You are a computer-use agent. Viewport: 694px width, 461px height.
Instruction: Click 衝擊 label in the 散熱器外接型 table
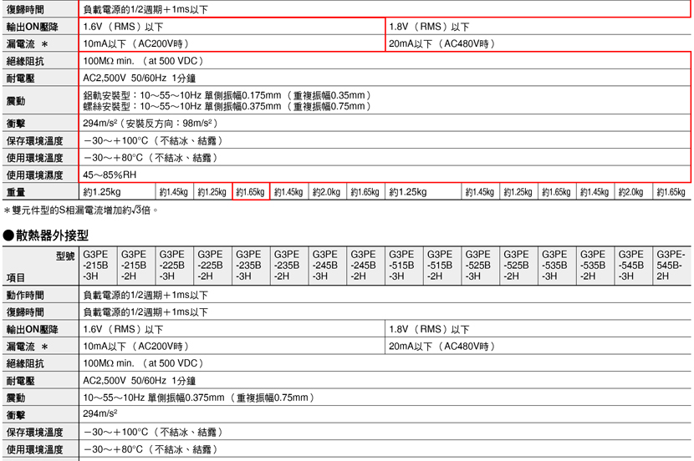click(x=16, y=415)
